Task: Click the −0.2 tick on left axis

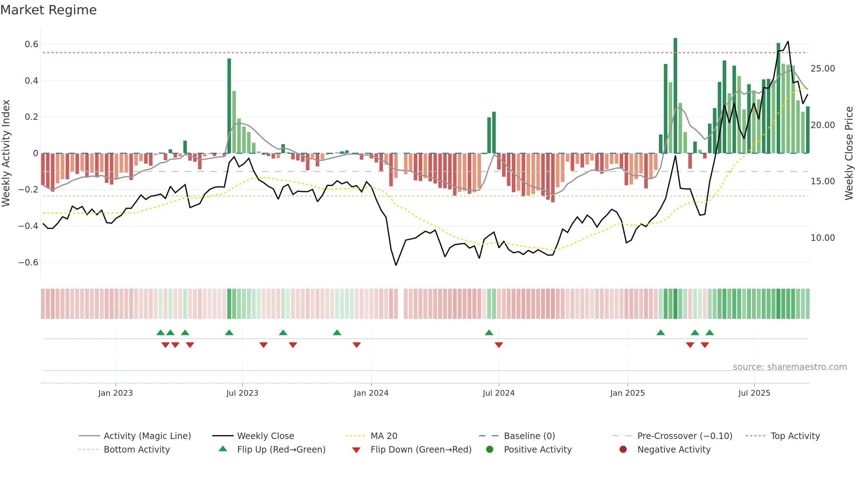Action: click(x=28, y=190)
